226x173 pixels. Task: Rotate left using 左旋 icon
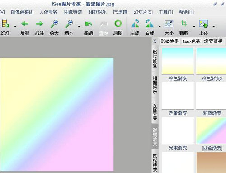(x=135, y=24)
